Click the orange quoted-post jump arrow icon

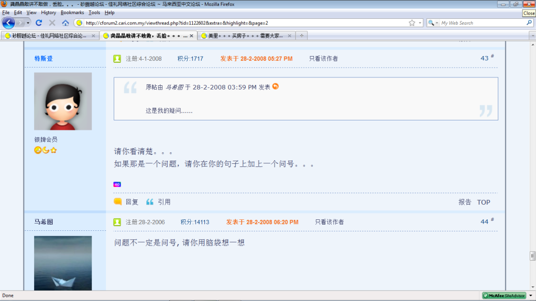coord(276,86)
